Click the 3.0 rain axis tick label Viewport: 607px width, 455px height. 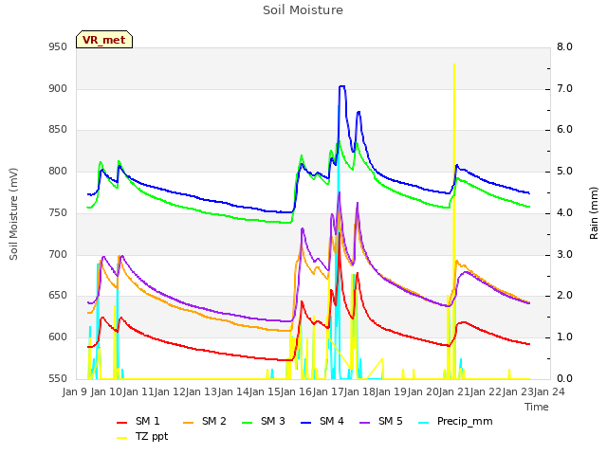(x=564, y=255)
